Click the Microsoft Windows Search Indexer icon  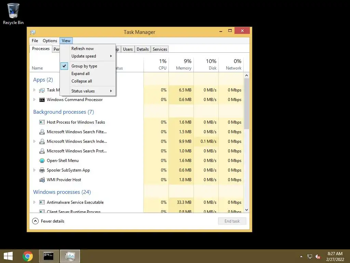tap(42, 141)
